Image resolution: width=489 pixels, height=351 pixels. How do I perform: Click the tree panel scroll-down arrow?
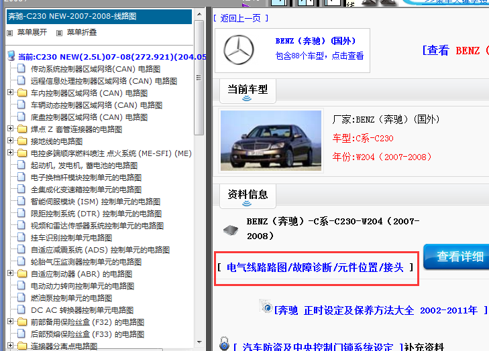[x=199, y=342]
